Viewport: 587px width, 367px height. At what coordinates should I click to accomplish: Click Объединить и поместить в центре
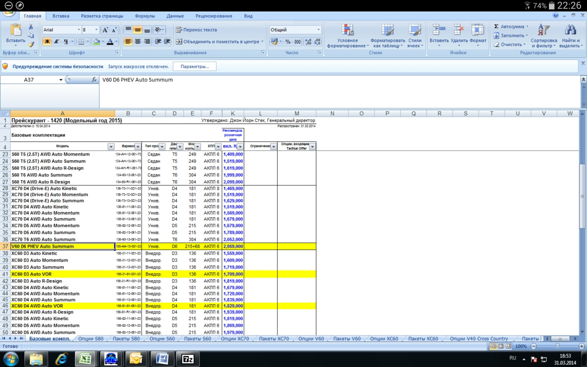pos(219,41)
